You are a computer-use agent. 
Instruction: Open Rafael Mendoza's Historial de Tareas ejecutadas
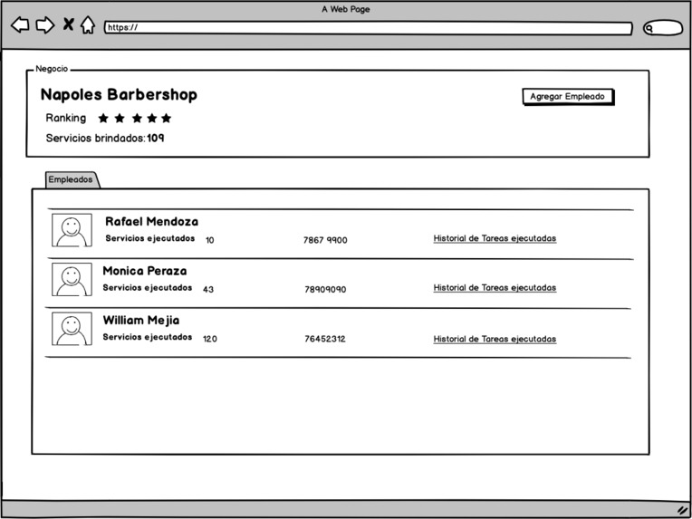pos(495,239)
